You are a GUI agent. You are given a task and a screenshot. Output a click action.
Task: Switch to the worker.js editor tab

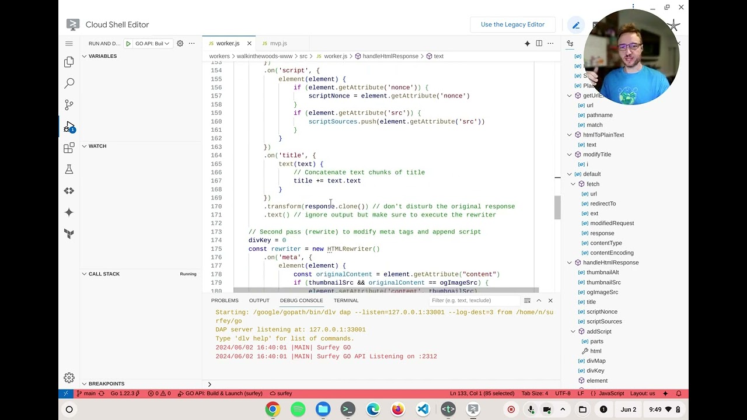point(228,43)
